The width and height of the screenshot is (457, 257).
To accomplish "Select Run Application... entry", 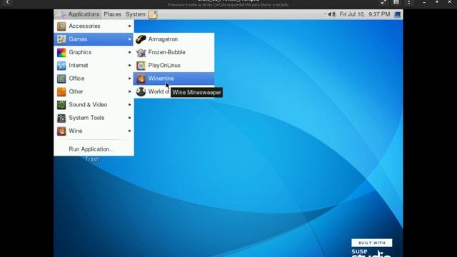I will pos(94,149).
